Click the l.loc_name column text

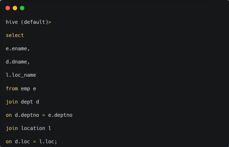(21, 75)
